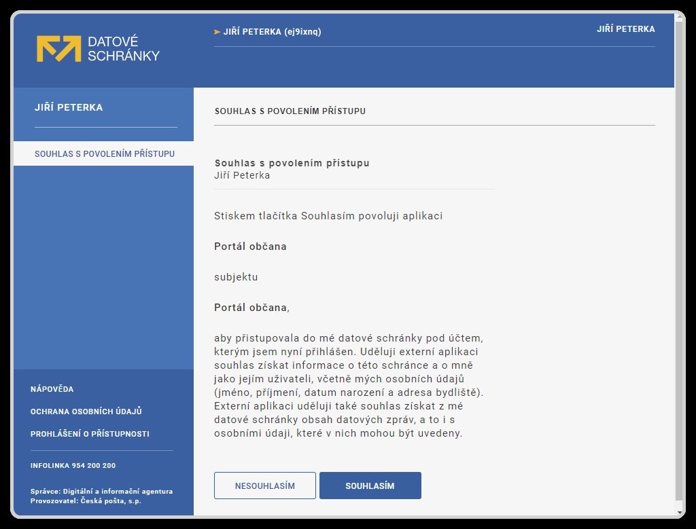Click the word 'subjektu' in the consent text

click(236, 277)
